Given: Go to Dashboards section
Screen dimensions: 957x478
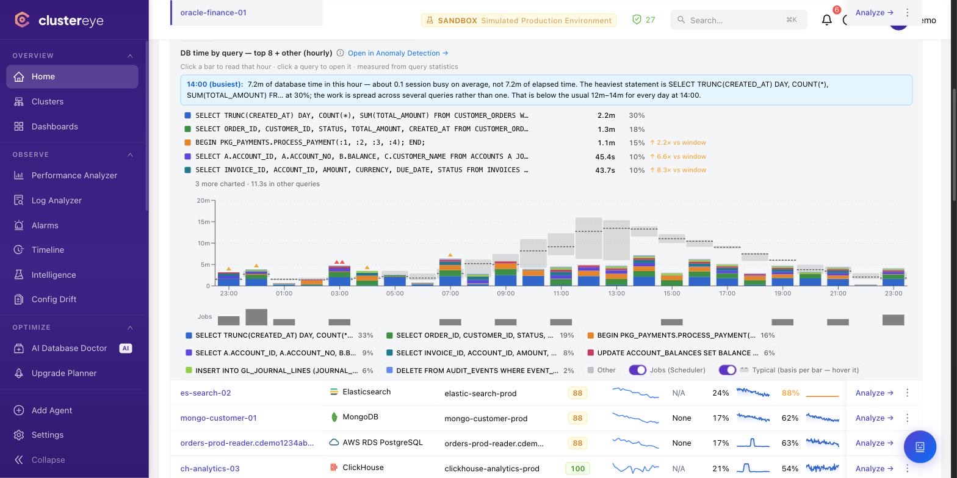Looking at the screenshot, I should (72, 127).
